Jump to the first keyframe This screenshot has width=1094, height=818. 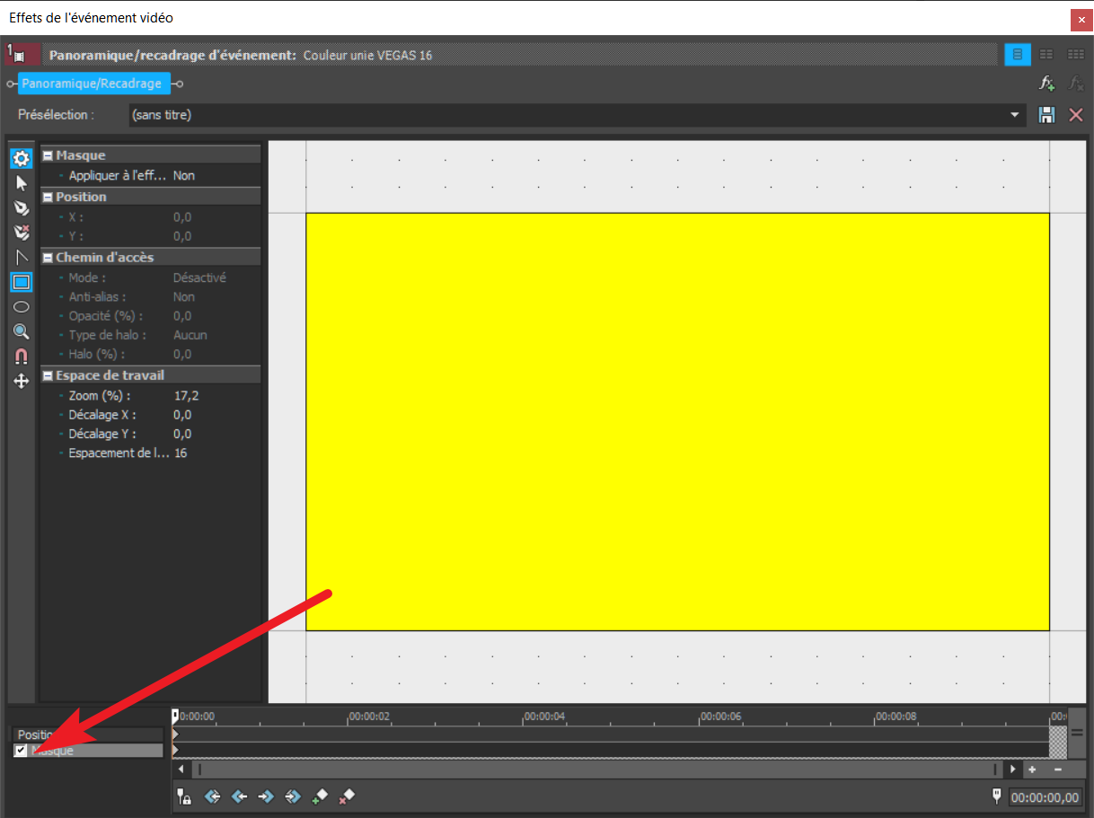(x=213, y=796)
